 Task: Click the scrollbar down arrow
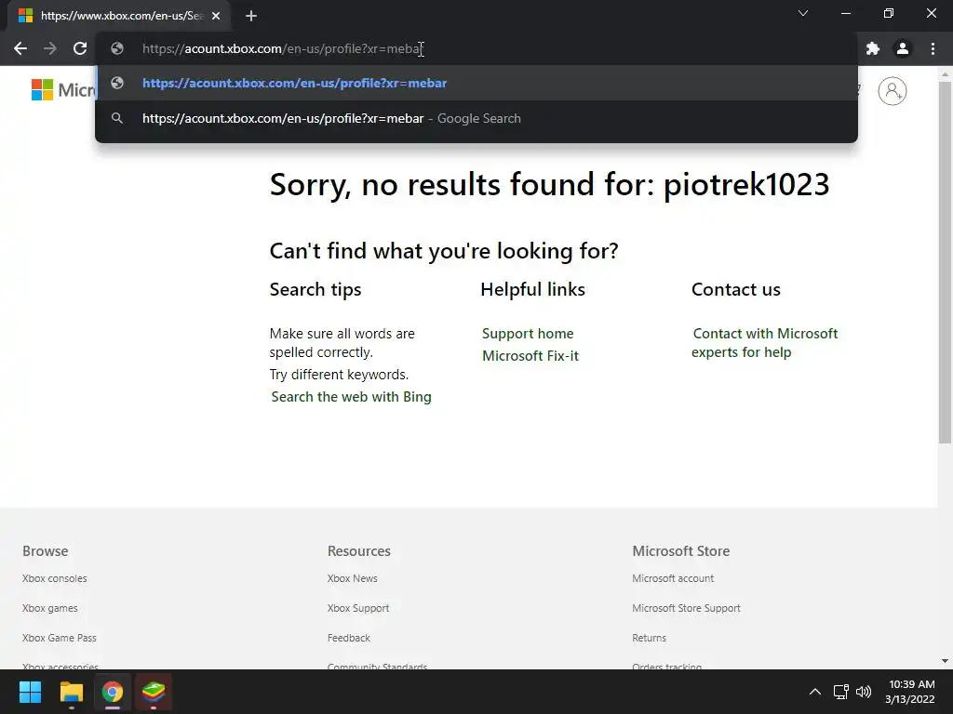click(945, 661)
